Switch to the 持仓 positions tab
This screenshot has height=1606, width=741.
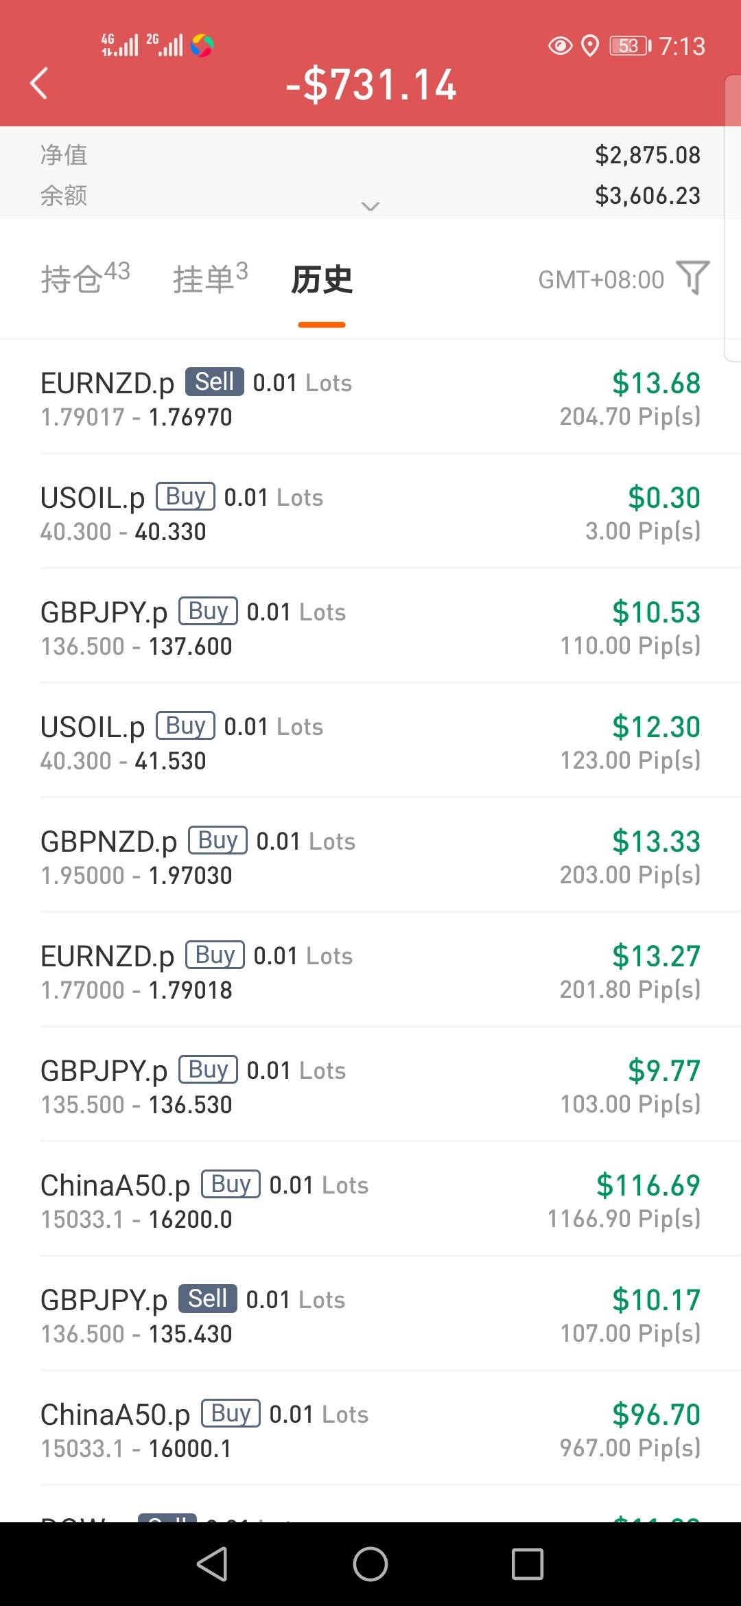(85, 279)
